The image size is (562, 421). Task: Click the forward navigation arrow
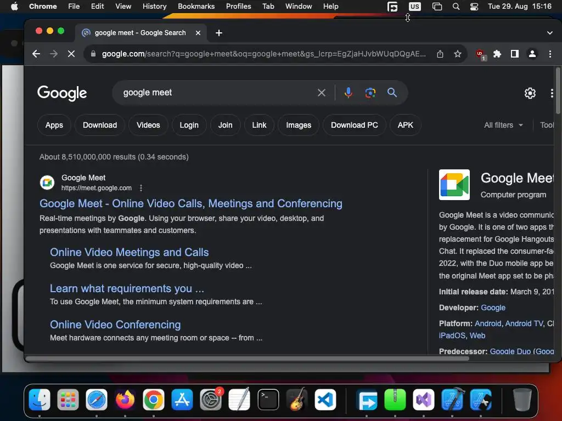tap(54, 54)
